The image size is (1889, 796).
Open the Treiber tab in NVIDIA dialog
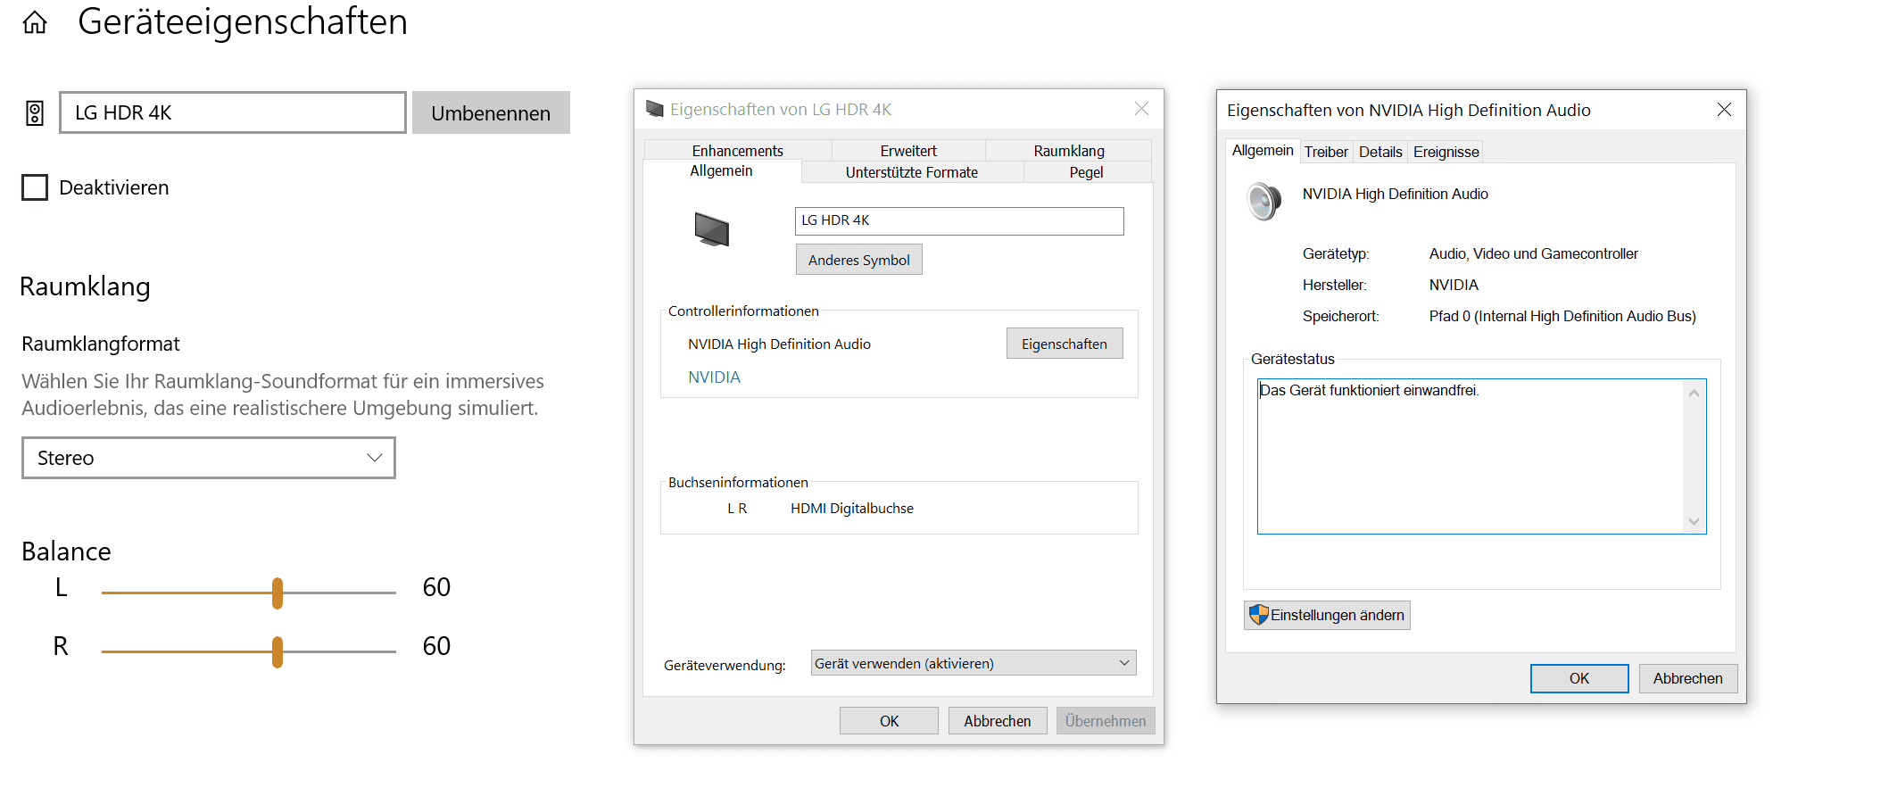[x=1326, y=152]
